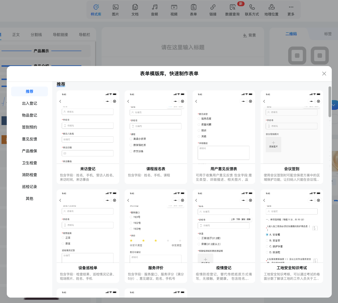Select the 出入登记 template category

(x=30, y=103)
